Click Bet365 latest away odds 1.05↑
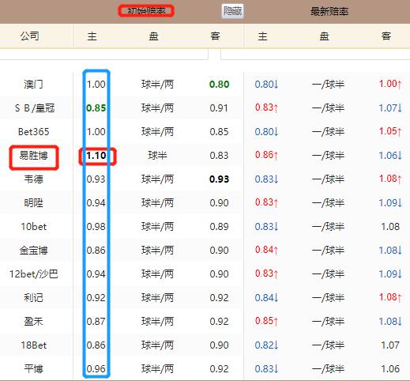This screenshot has width=410, height=381. coord(390,131)
